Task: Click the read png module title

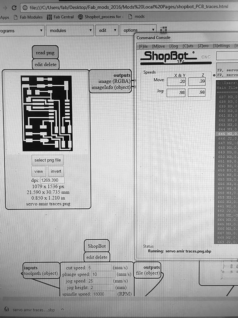Action: click(x=45, y=52)
